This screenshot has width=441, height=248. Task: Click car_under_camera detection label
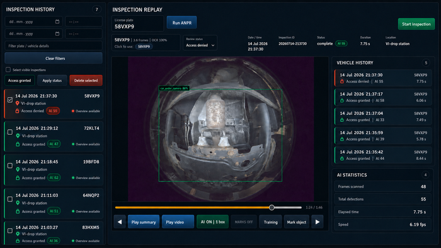[x=175, y=88]
